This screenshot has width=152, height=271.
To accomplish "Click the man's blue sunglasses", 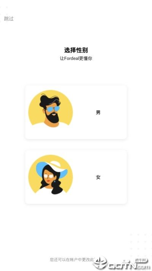I will tap(53, 109).
